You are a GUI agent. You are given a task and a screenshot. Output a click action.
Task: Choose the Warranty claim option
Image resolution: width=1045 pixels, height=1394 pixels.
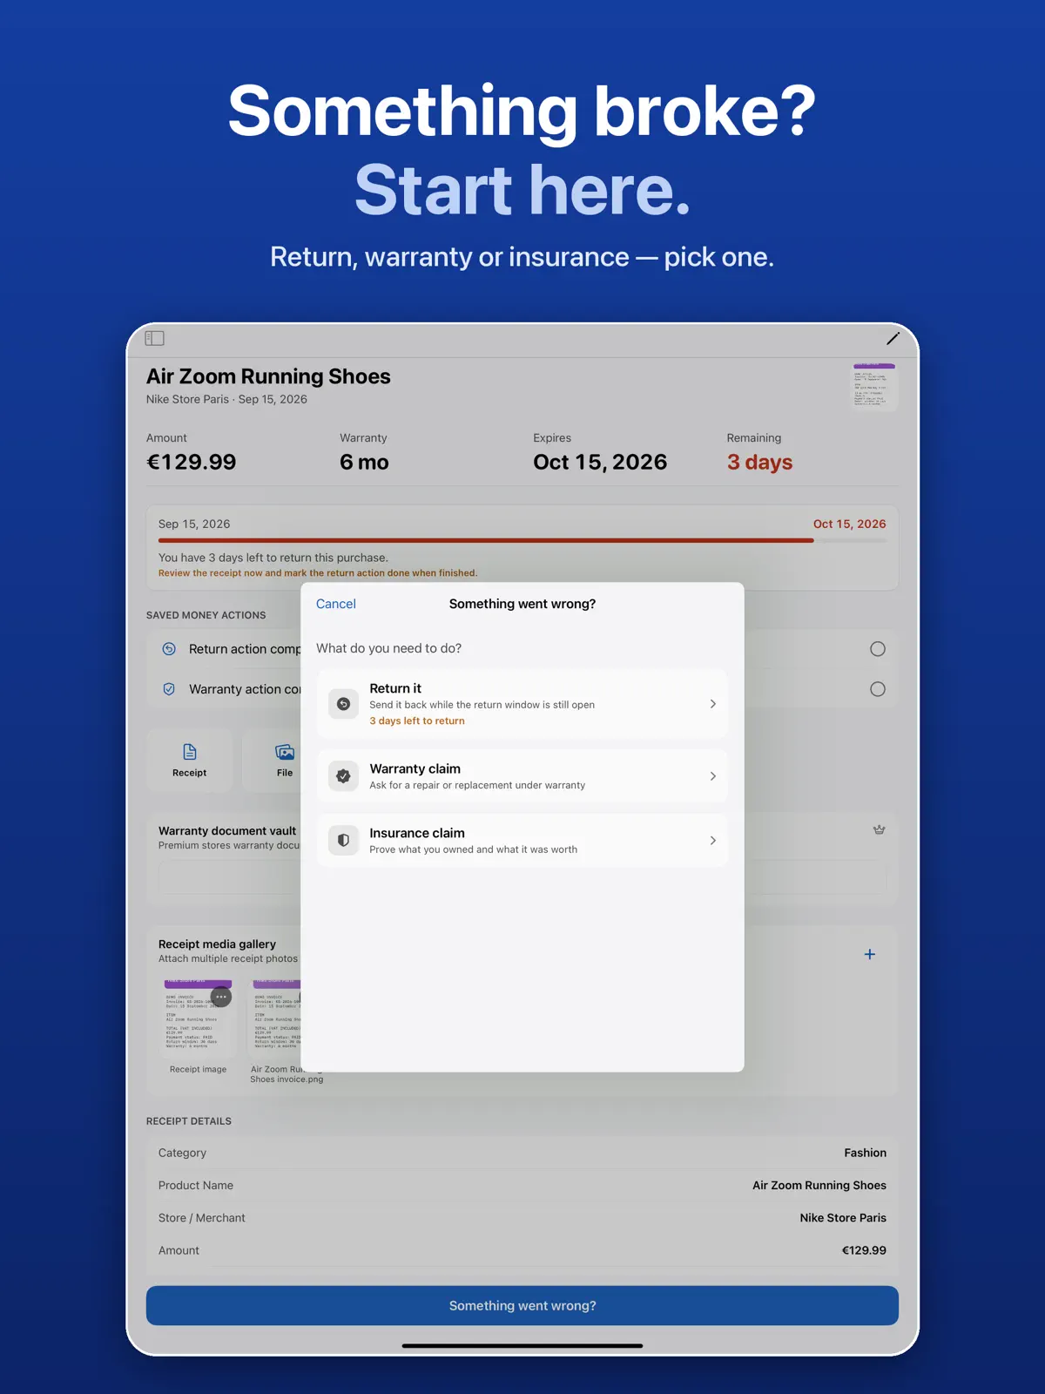[522, 776]
